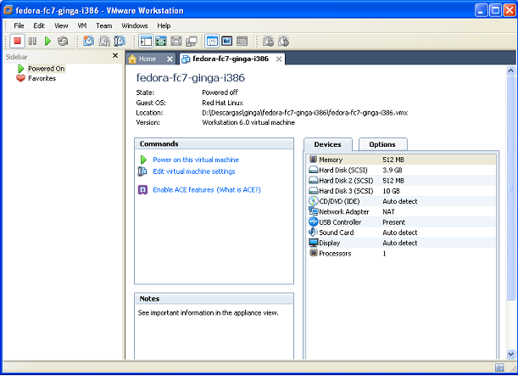
Task: Close the Home tab
Action: 170,59
